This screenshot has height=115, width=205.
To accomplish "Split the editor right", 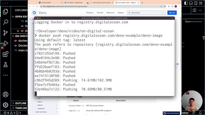I will pos(194,10).
